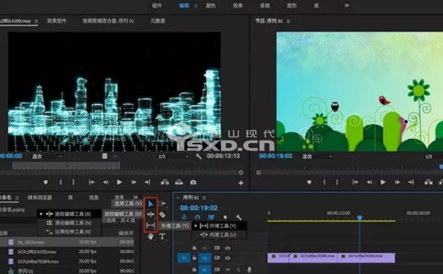Toggle Linked Selection in timeline

point(211,217)
